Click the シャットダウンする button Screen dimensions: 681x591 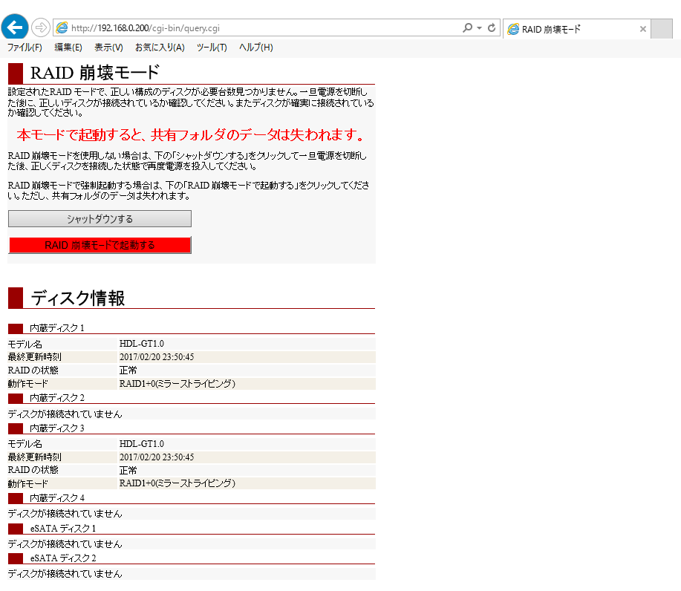99,218
